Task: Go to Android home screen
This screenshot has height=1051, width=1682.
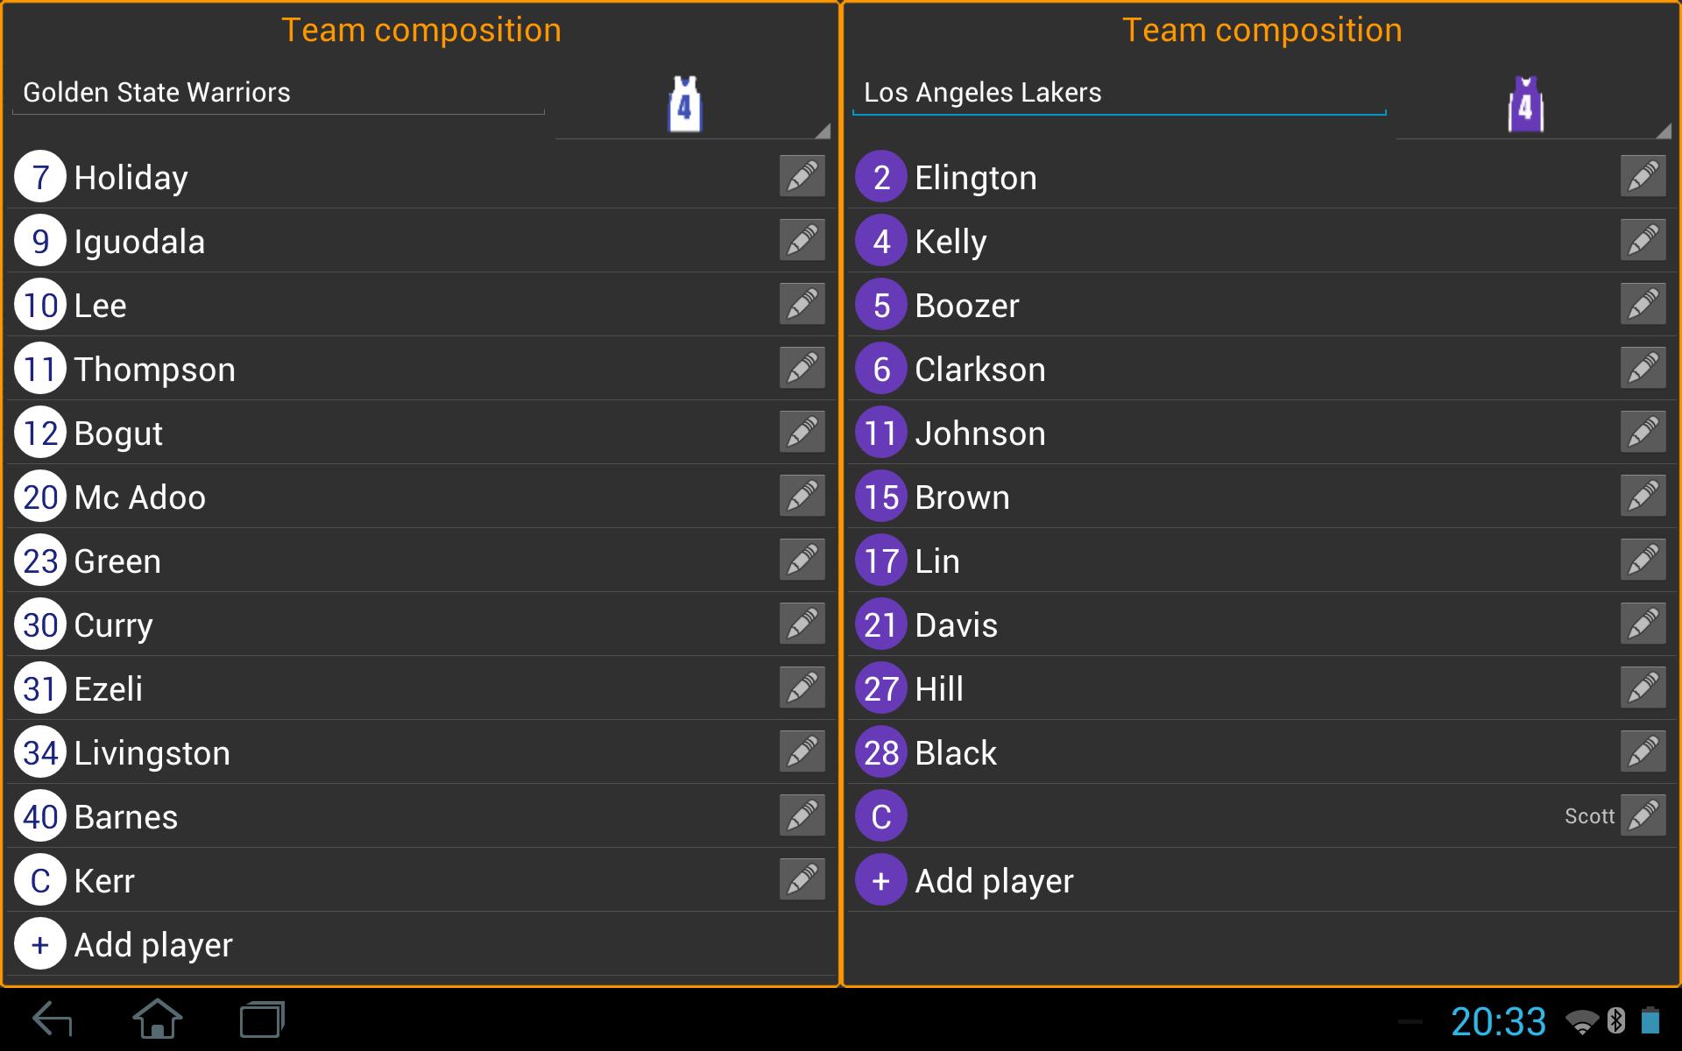Action: click(158, 1019)
